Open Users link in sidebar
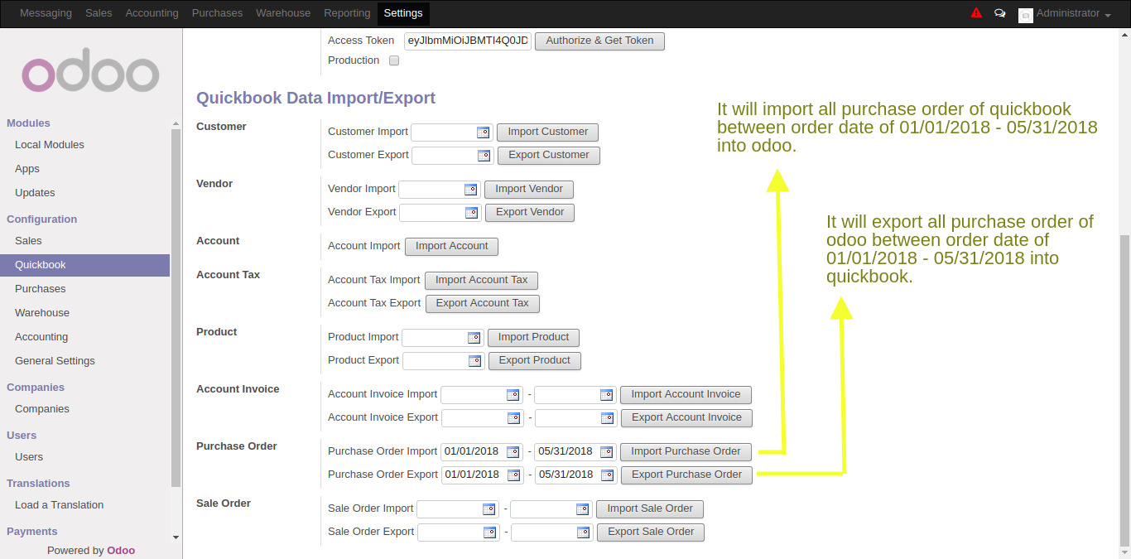The width and height of the screenshot is (1131, 559). [x=29, y=457]
